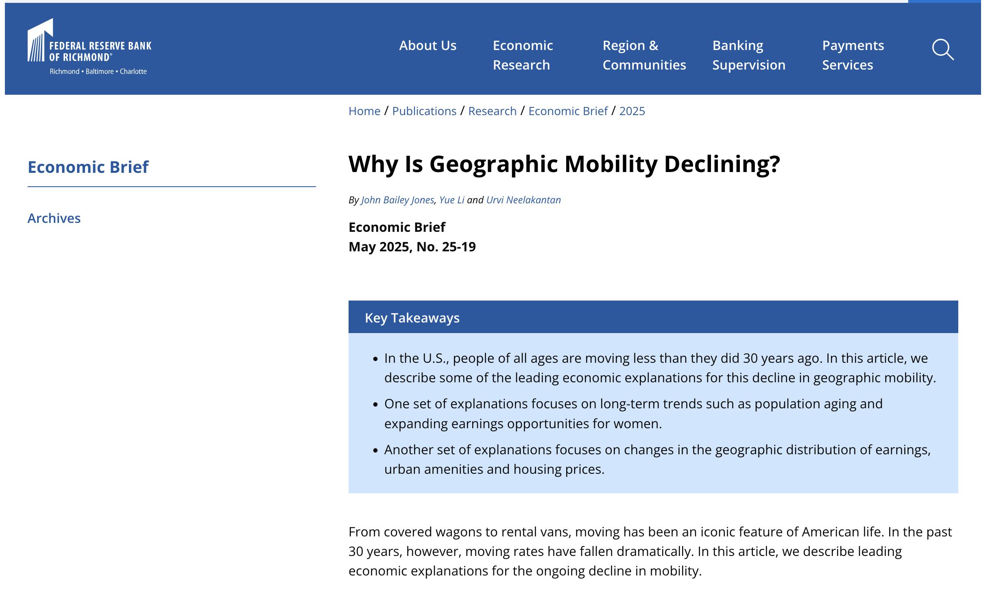Go to Home breadcrumb link
The height and width of the screenshot is (597, 990).
pos(364,111)
